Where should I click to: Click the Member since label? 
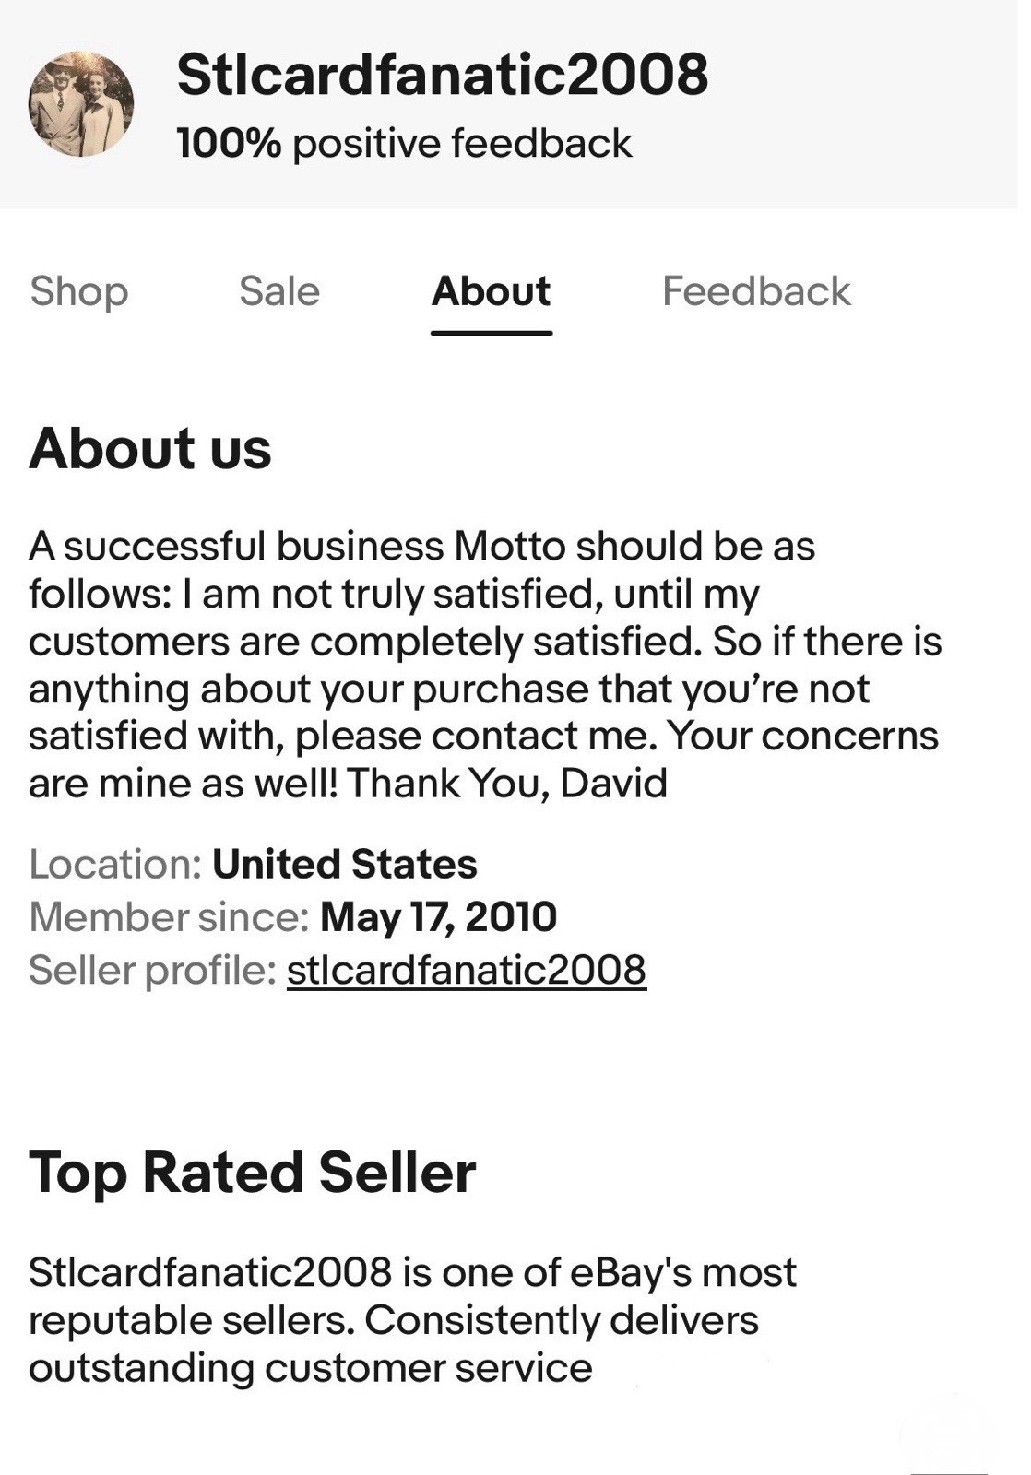(169, 917)
